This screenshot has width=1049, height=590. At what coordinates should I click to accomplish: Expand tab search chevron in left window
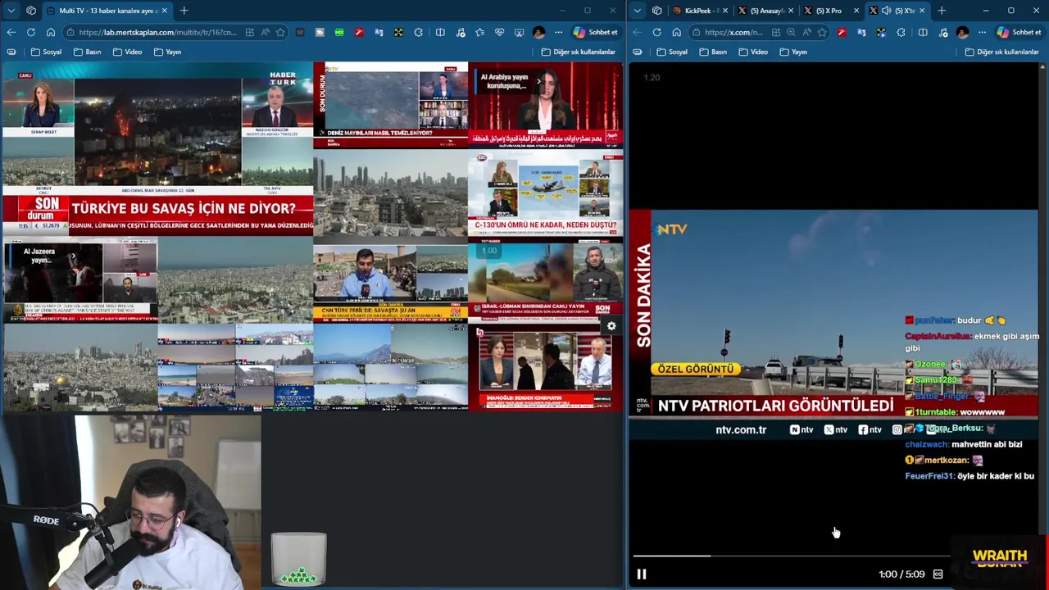pyautogui.click(x=11, y=11)
